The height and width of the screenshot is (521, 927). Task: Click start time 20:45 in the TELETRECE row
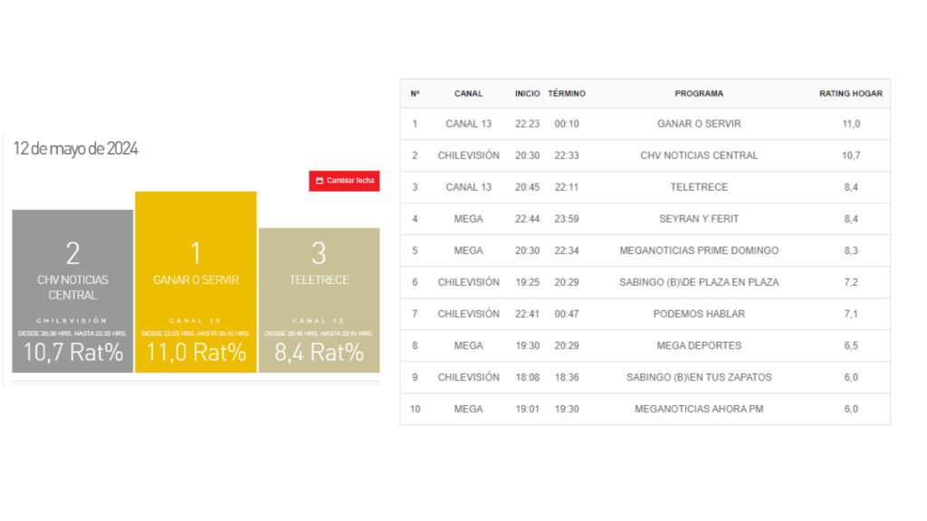[528, 187]
